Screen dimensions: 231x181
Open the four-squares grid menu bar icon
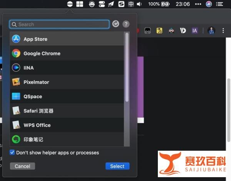[80, 4]
